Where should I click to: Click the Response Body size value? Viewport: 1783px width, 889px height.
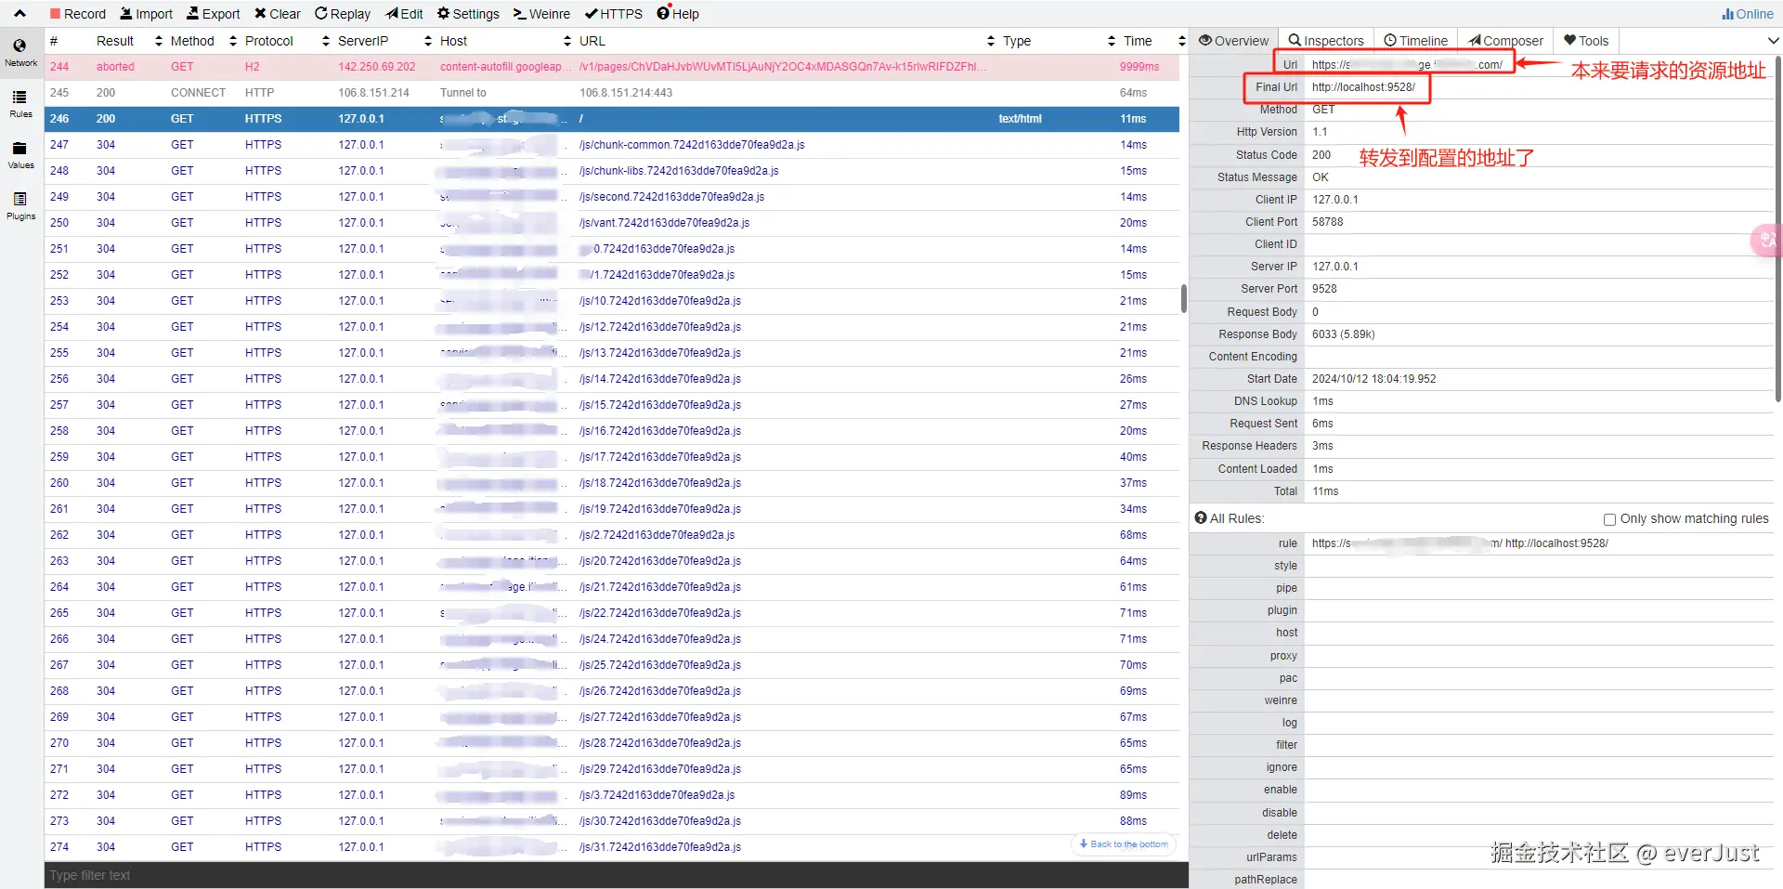click(1343, 334)
